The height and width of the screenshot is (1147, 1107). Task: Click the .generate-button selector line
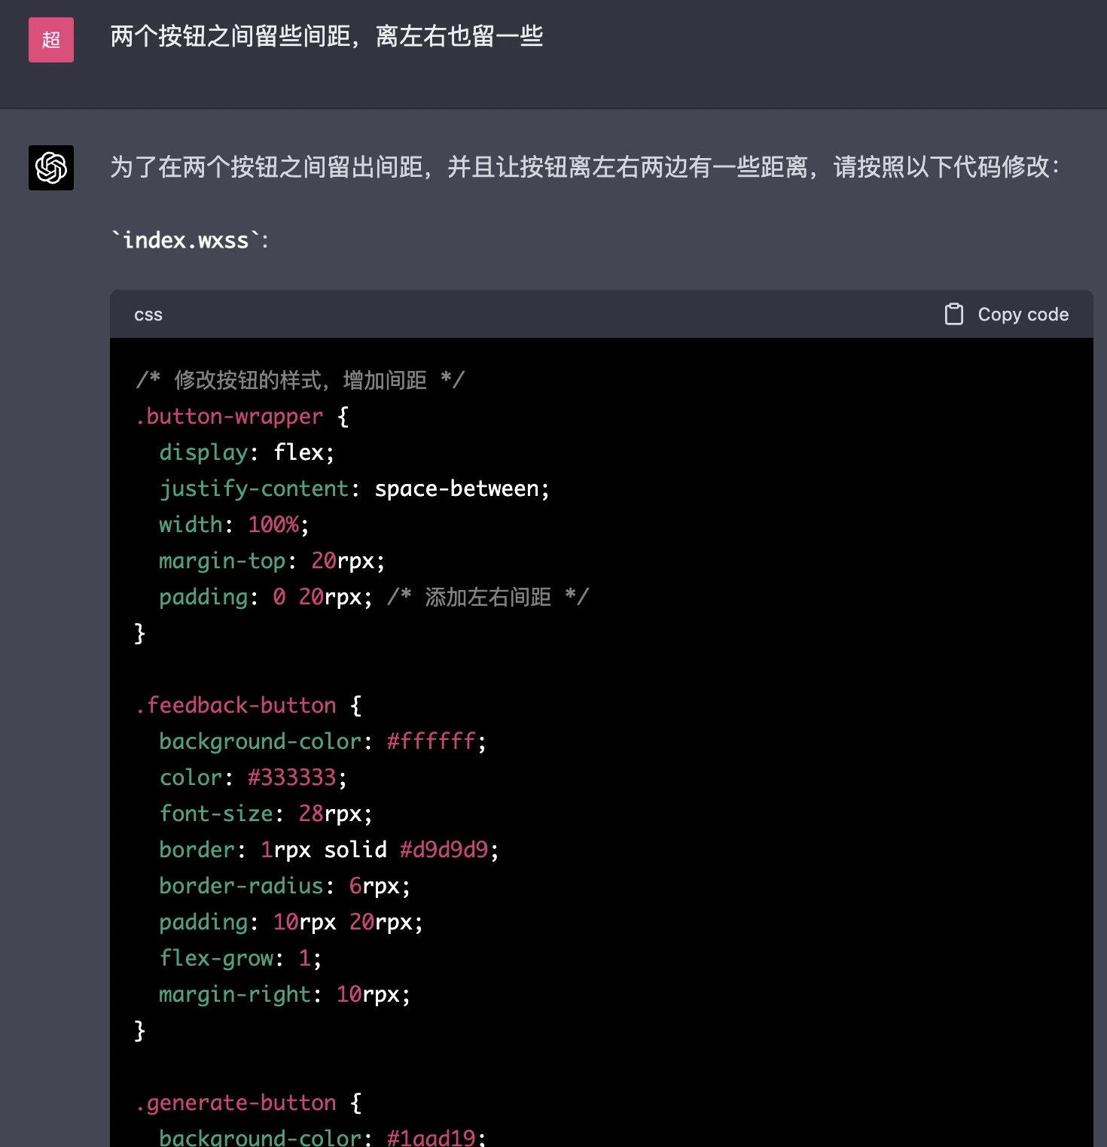[249, 1103]
